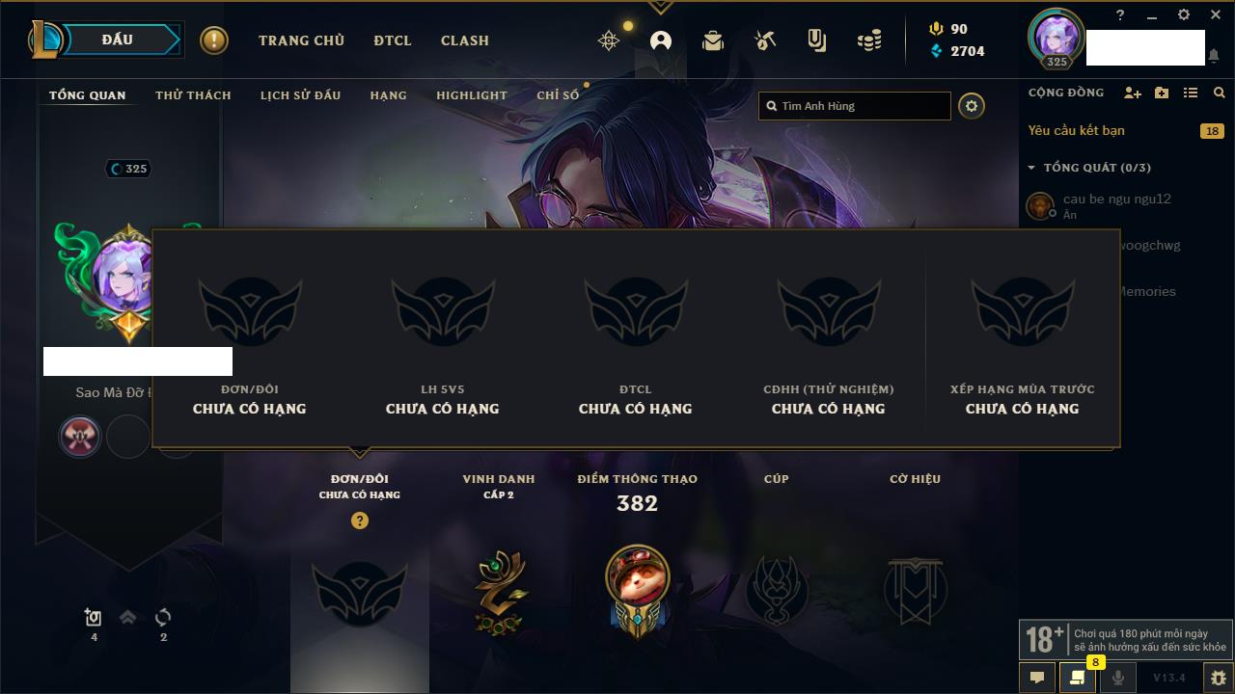Screen dimensions: 1235x694
Task: Open champion search settings gear
Action: (972, 106)
